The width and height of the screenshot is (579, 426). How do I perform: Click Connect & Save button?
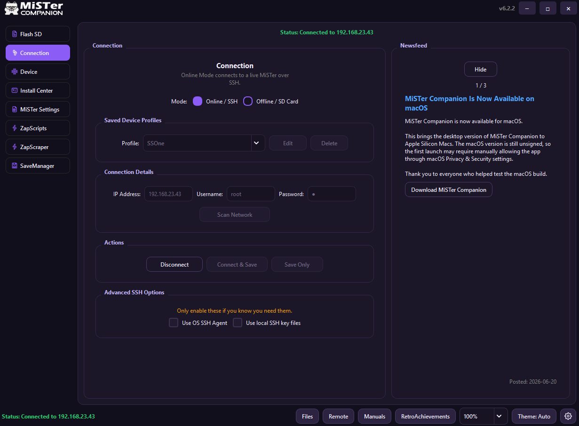pyautogui.click(x=237, y=264)
